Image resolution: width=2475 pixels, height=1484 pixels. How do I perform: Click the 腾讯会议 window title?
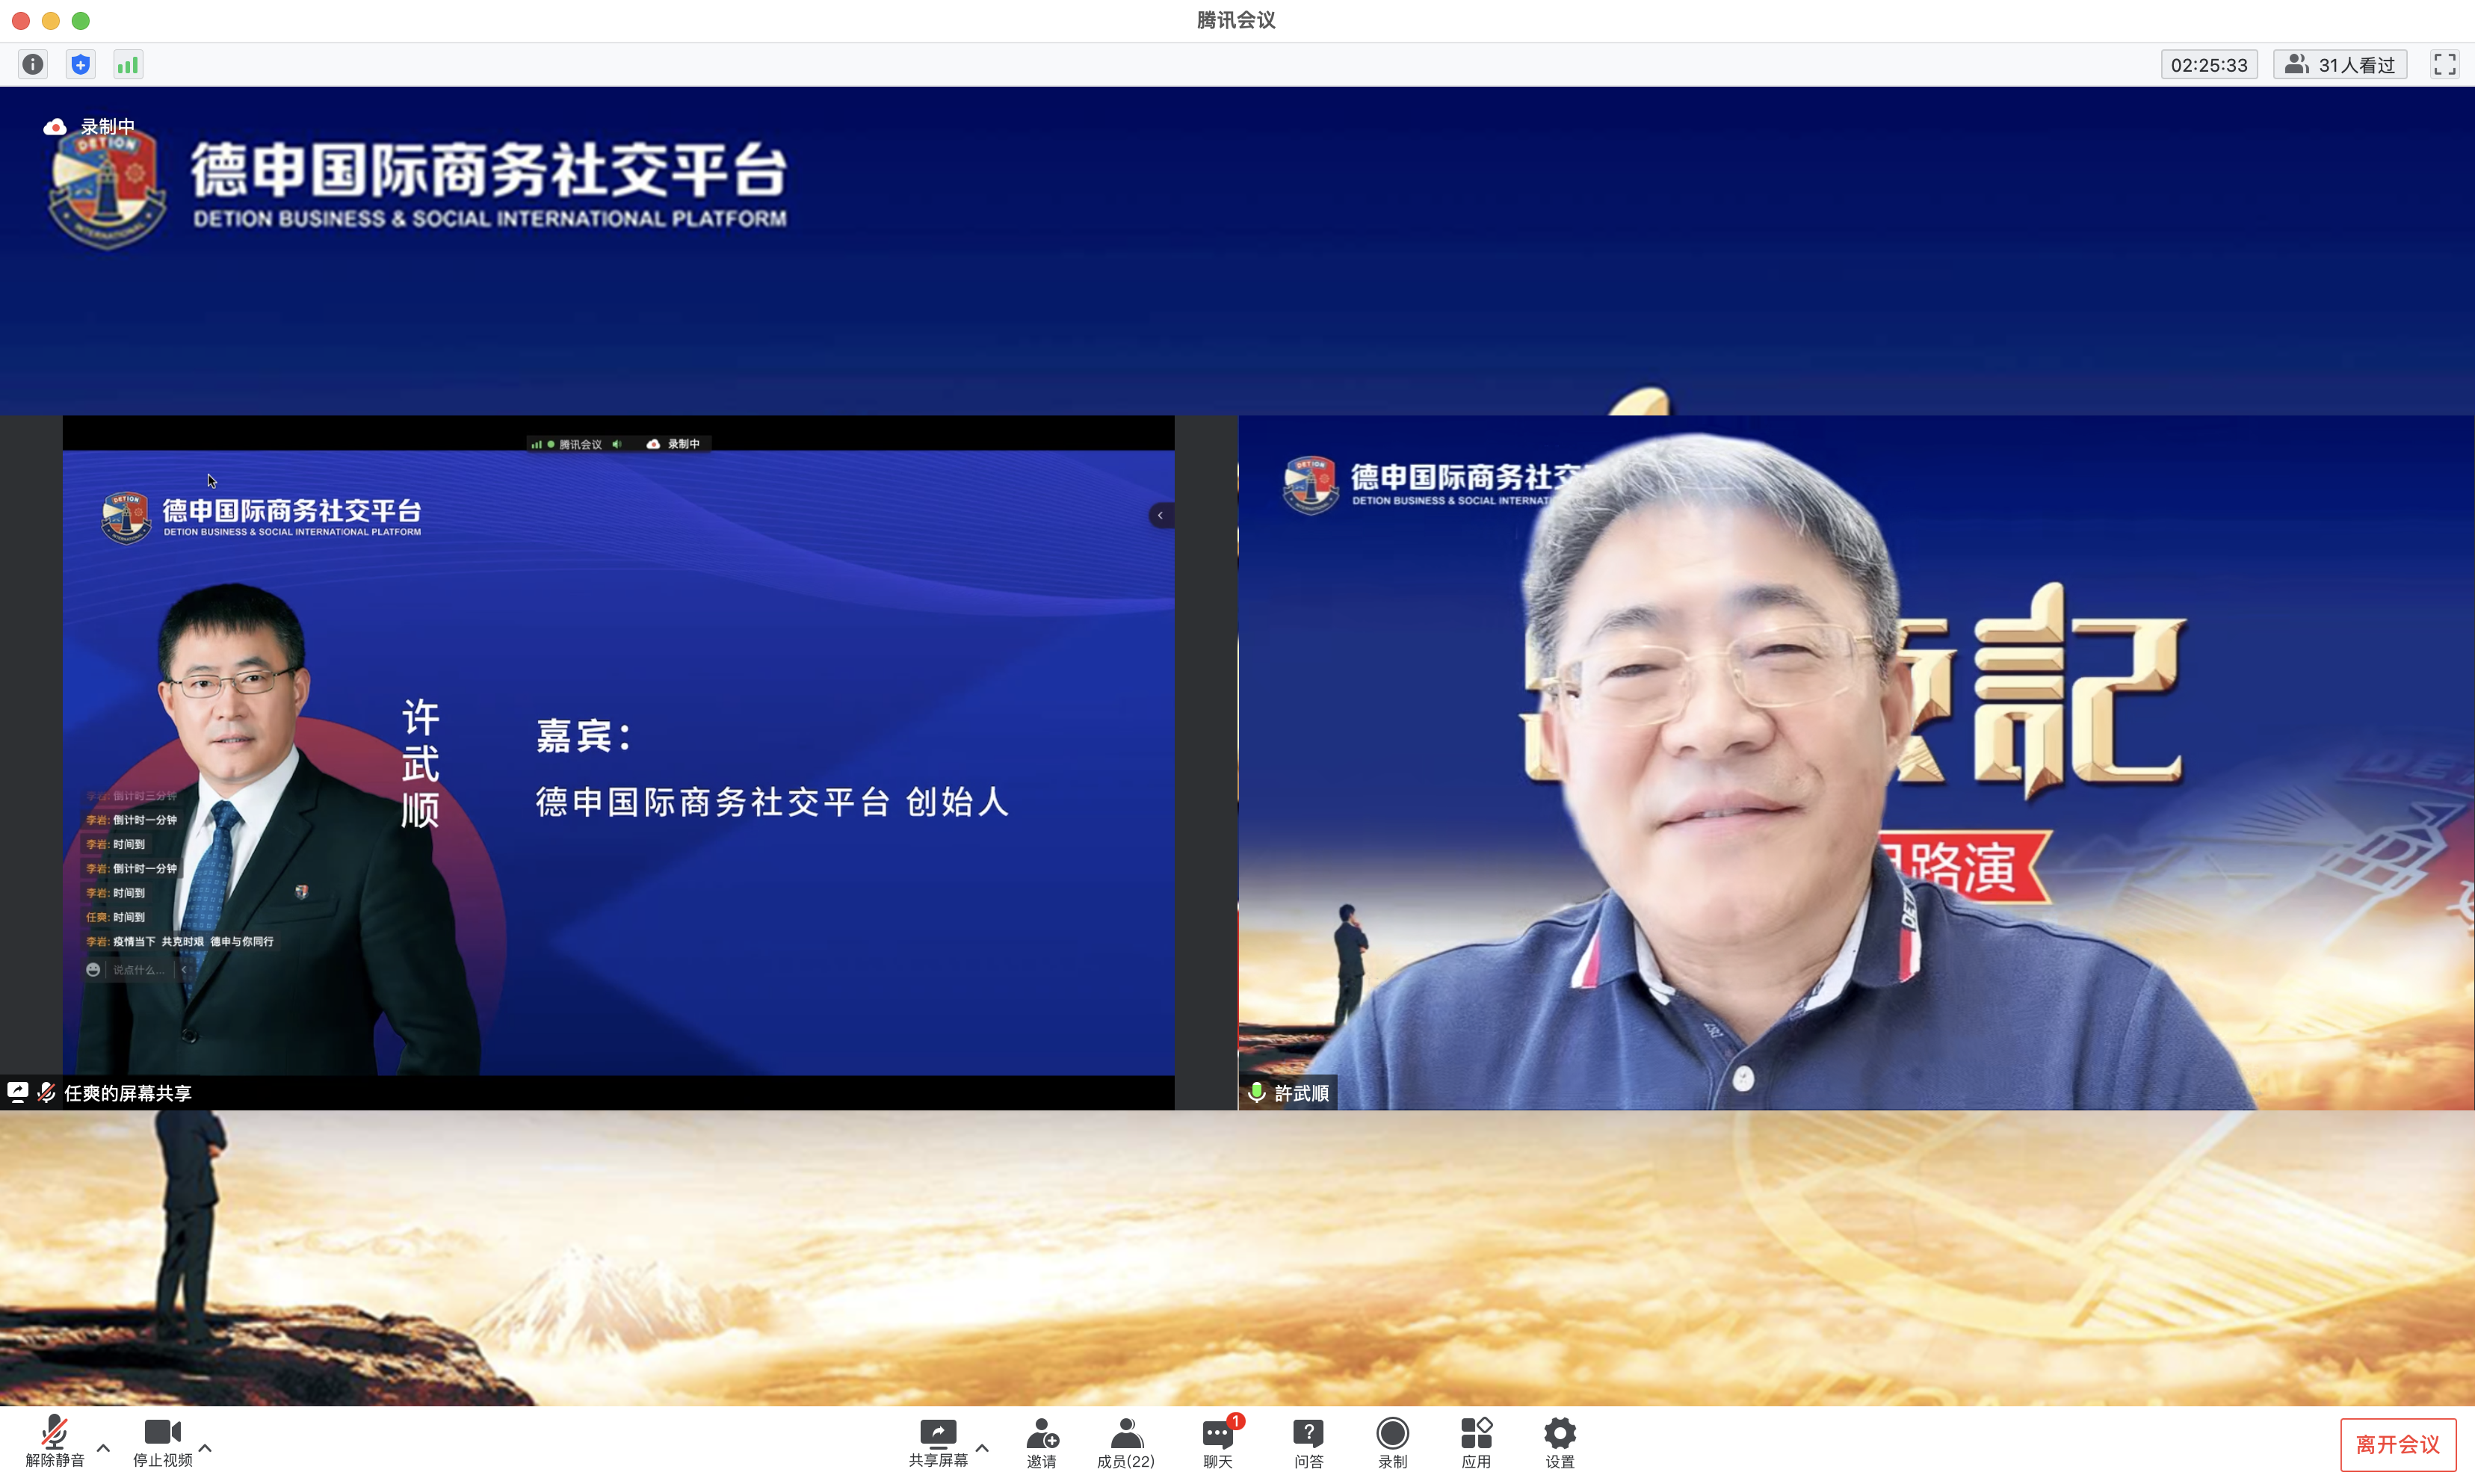1236,20
